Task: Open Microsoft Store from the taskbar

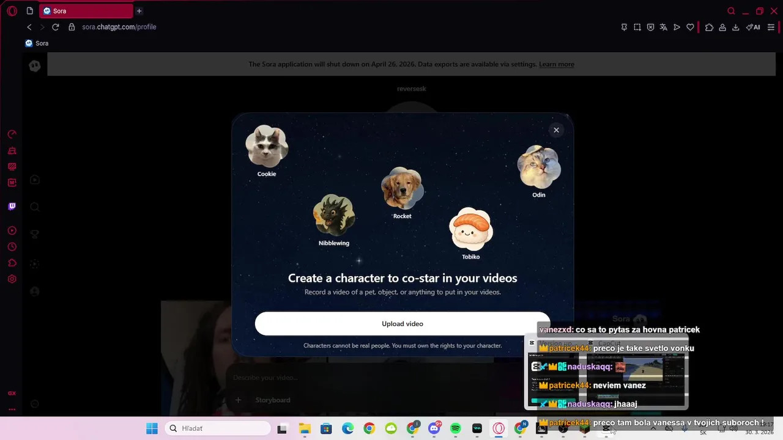Action: [326, 428]
